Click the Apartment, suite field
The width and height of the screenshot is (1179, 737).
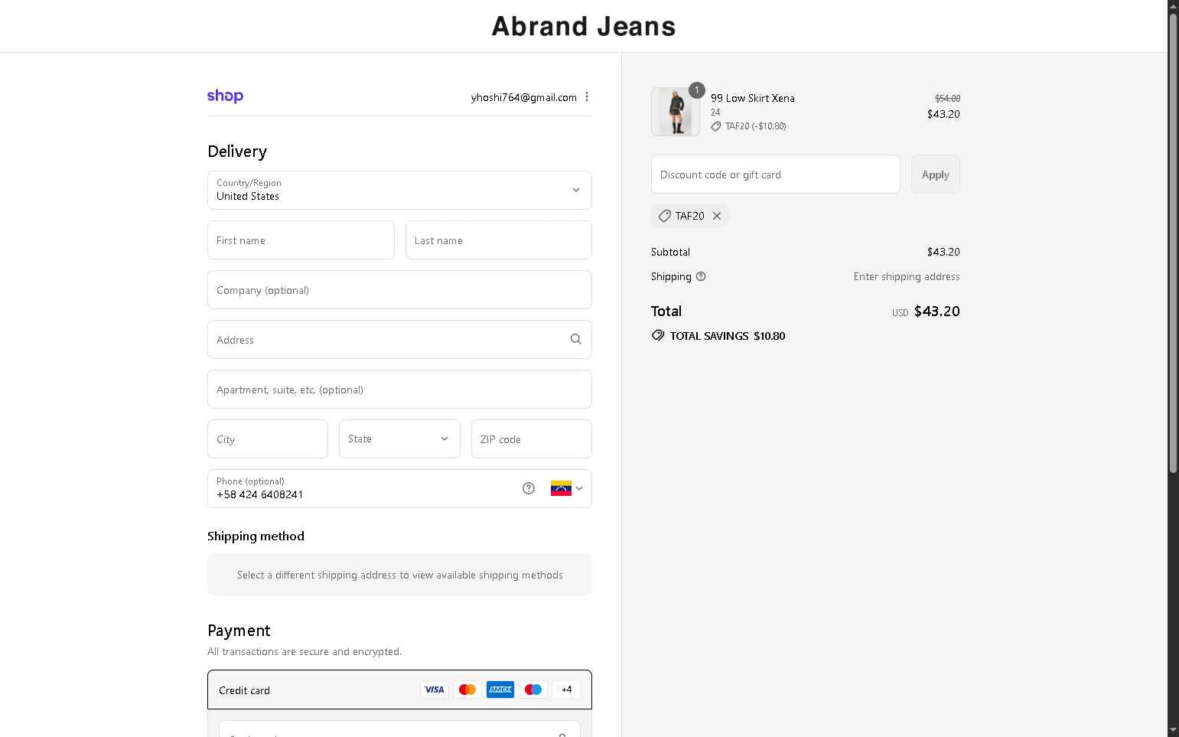click(x=399, y=390)
